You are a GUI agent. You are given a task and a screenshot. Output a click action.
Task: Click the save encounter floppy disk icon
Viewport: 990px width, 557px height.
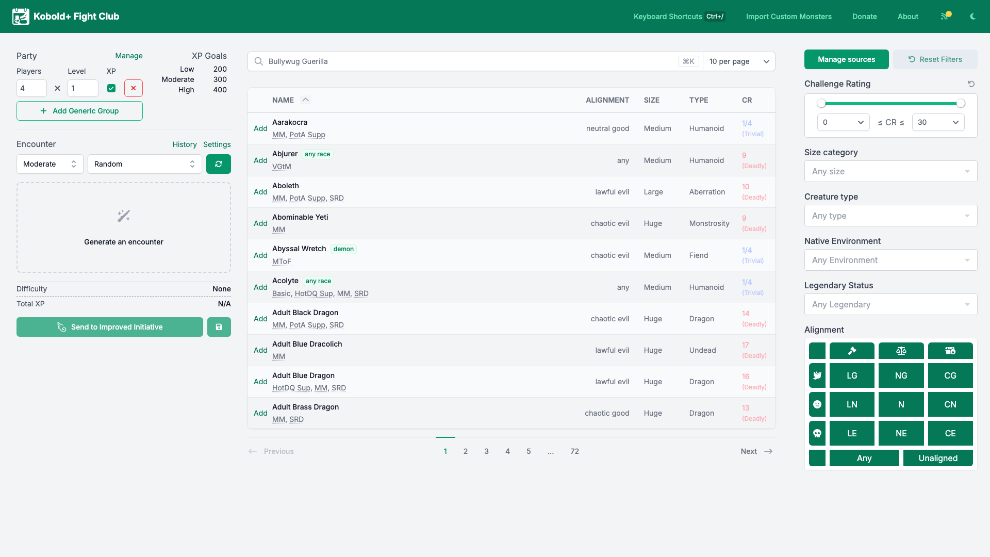tap(219, 327)
